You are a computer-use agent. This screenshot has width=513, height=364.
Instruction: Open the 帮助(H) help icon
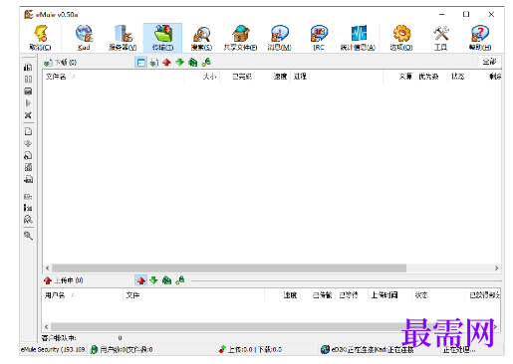tap(480, 38)
